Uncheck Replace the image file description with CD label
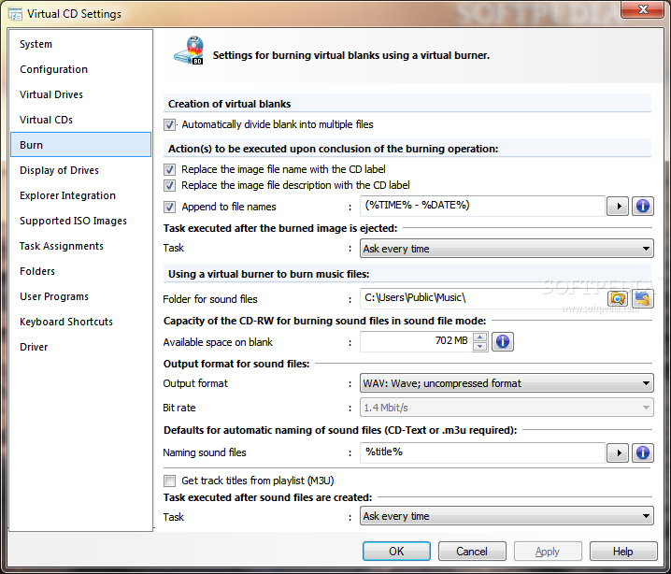 [169, 185]
